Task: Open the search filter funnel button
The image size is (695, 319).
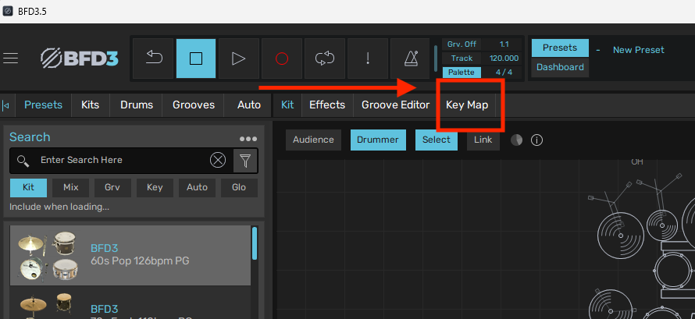Action: pyautogui.click(x=245, y=161)
